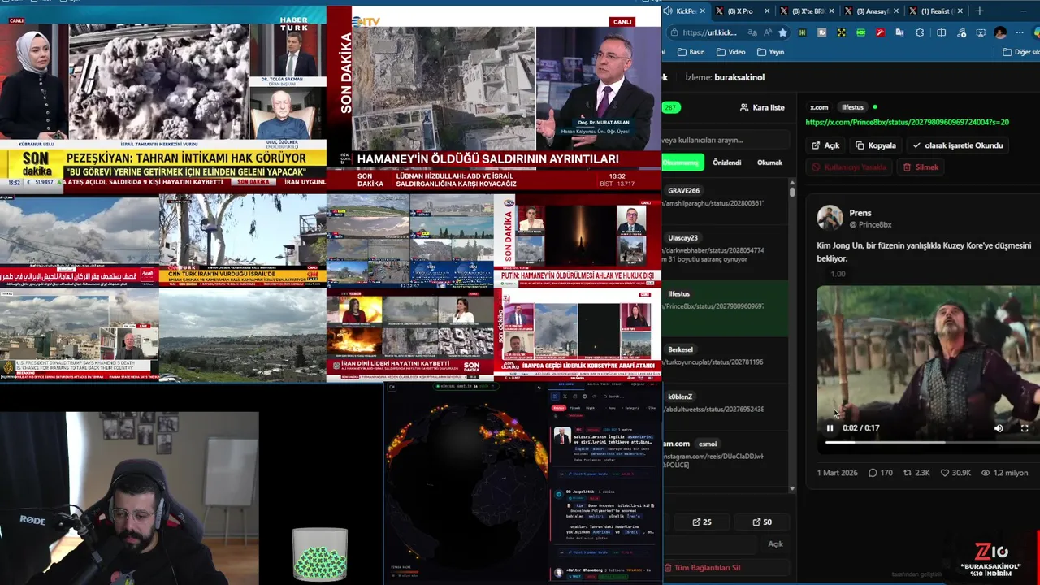Open the Yayın bookmarks folder
Viewport: 1040px width, 585px height.
[770, 52]
